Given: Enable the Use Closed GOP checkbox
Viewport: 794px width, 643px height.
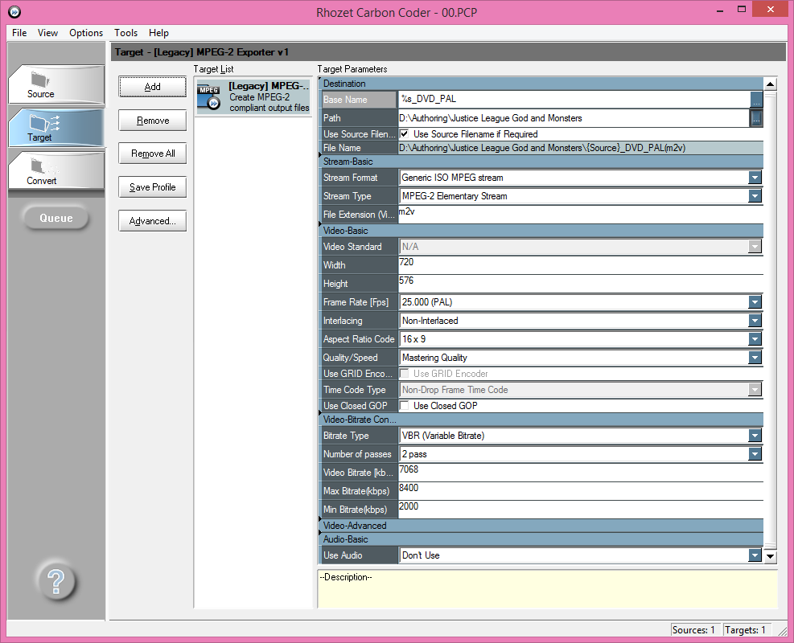Looking at the screenshot, I should 405,406.
